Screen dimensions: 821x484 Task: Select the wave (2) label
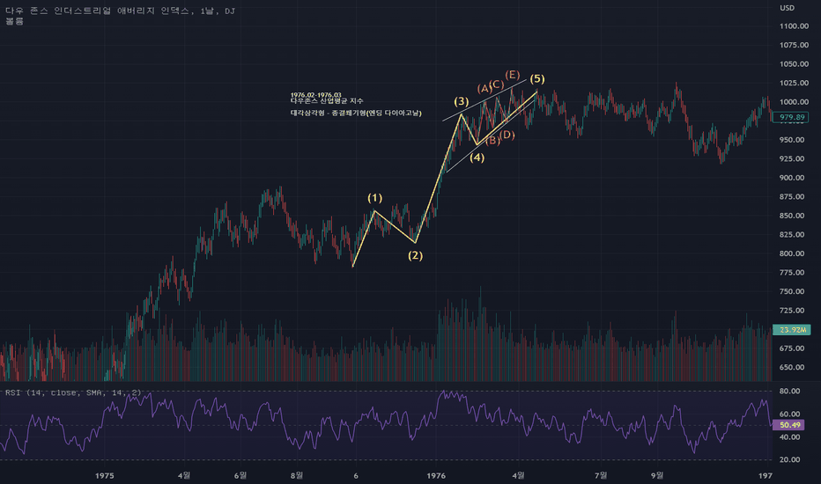(415, 255)
